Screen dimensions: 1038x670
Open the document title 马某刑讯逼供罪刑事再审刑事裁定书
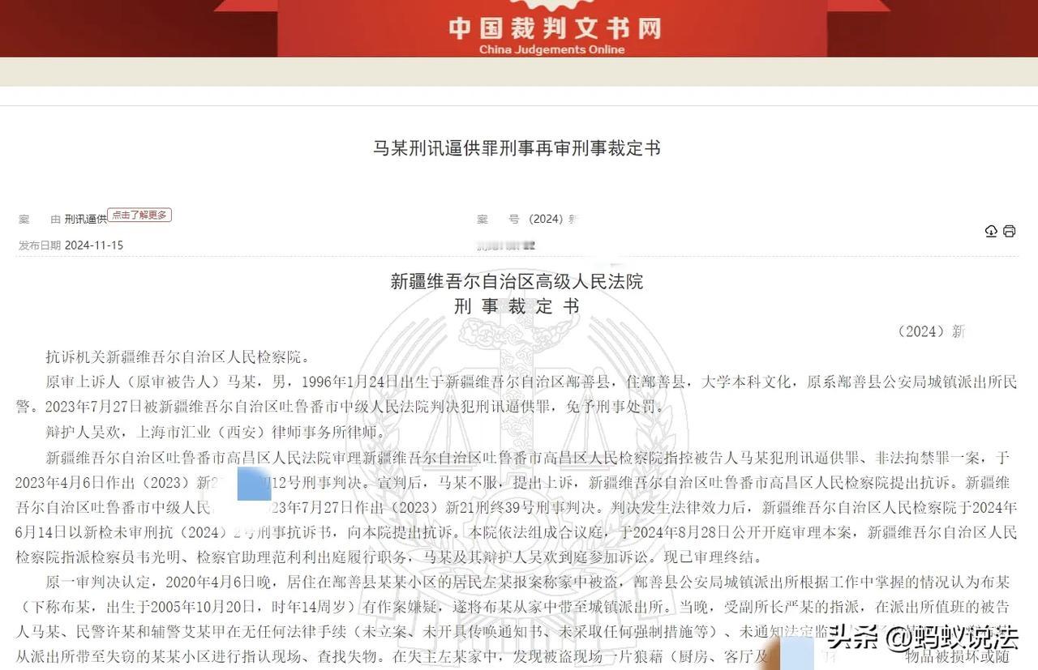click(x=518, y=148)
